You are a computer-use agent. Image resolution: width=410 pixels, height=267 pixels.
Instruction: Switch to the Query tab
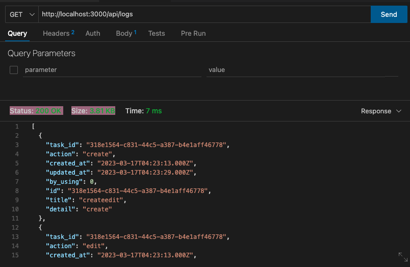coord(17,34)
